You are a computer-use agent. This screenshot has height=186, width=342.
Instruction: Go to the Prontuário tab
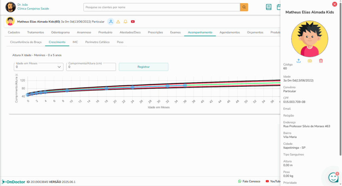105,32
